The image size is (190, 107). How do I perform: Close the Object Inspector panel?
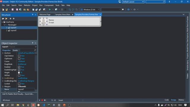(36, 43)
